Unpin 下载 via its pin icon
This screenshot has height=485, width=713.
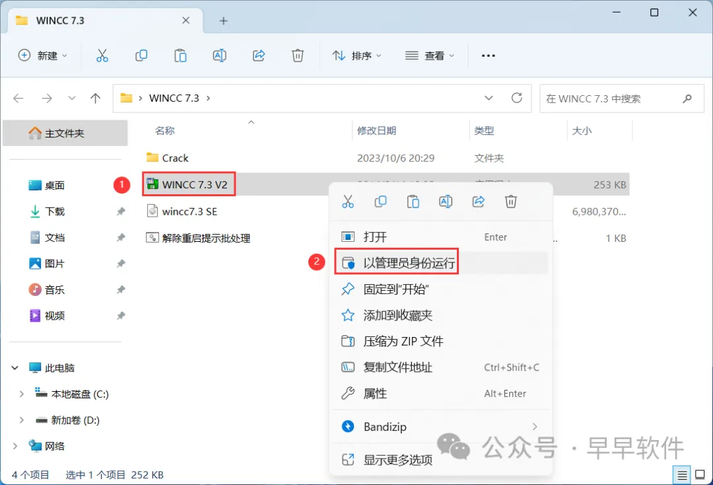[121, 211]
